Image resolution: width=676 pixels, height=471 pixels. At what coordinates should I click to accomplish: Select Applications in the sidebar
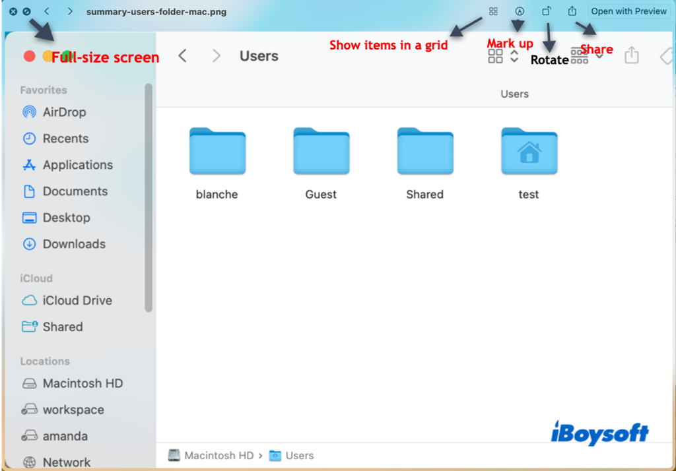coord(77,165)
